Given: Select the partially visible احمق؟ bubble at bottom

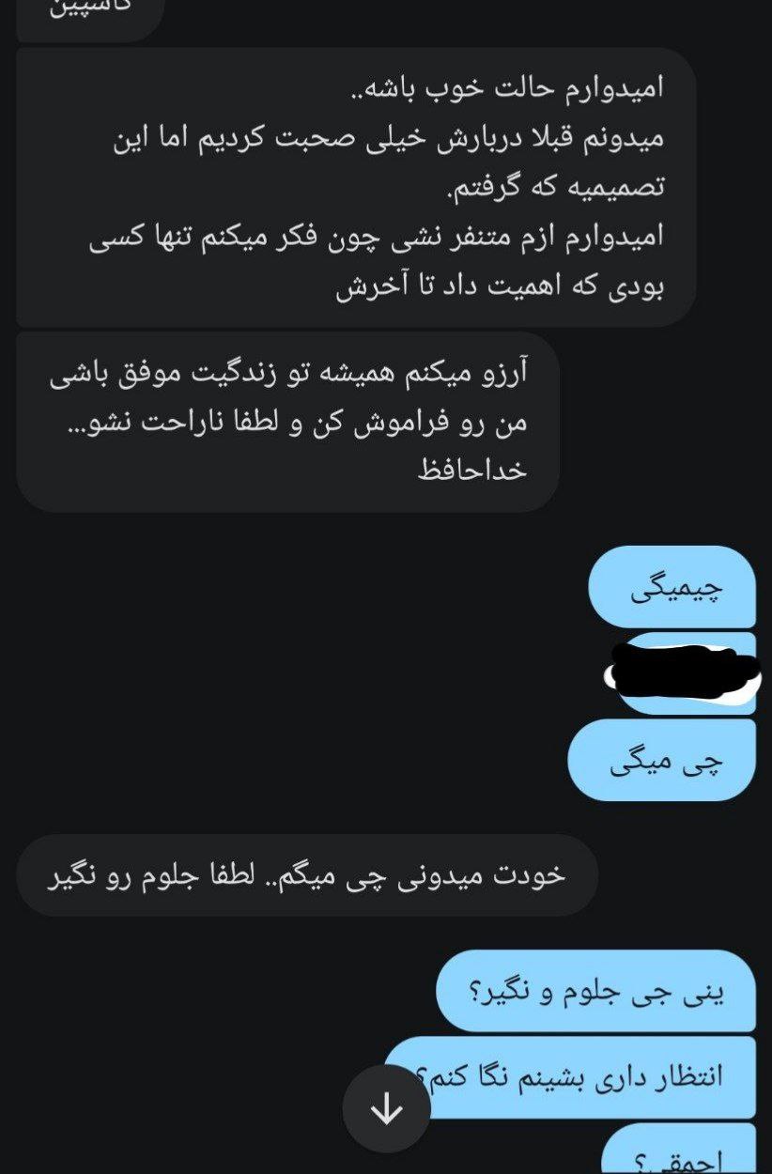Looking at the screenshot, I should [678, 1151].
